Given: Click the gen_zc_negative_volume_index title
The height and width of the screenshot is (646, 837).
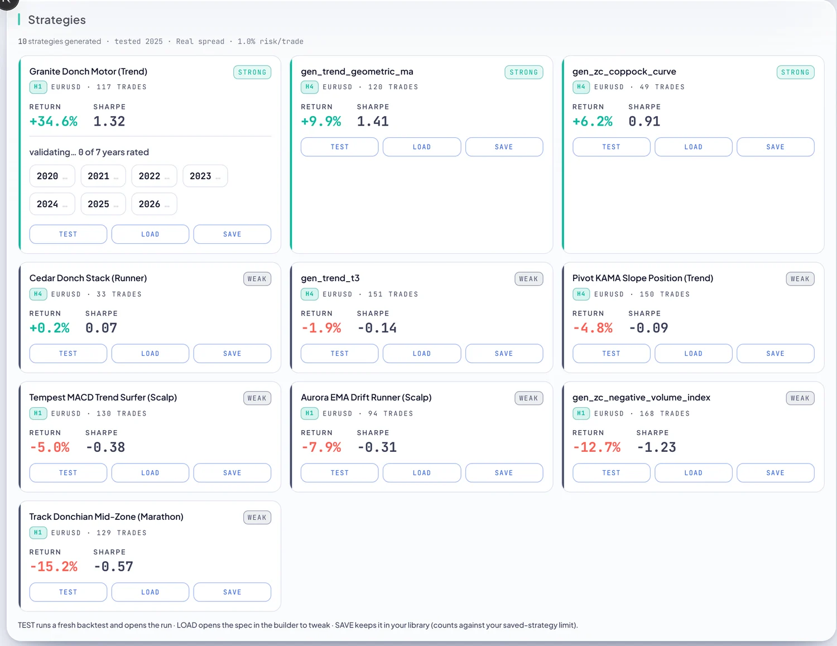Looking at the screenshot, I should 641,397.
